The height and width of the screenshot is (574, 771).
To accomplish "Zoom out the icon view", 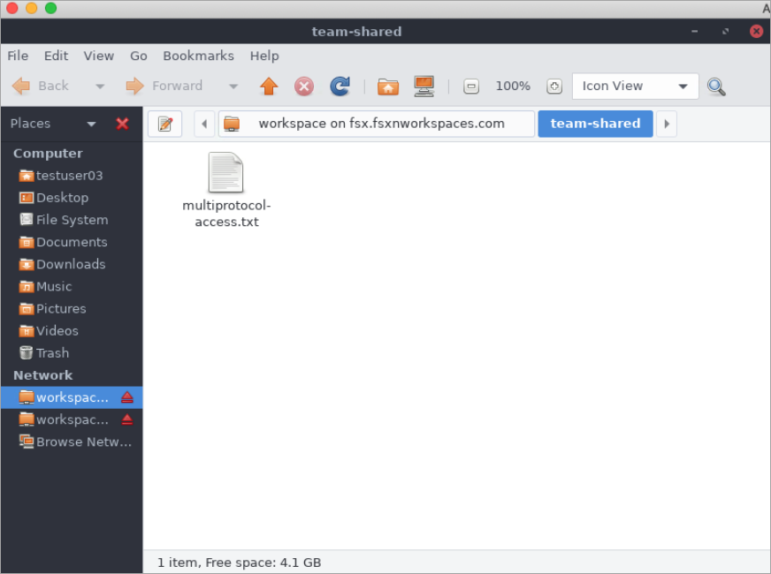I will tap(471, 86).
